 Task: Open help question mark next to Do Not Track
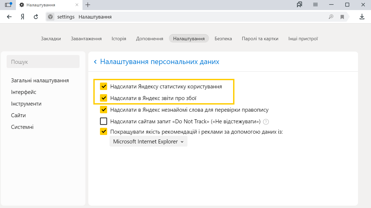tap(266, 122)
